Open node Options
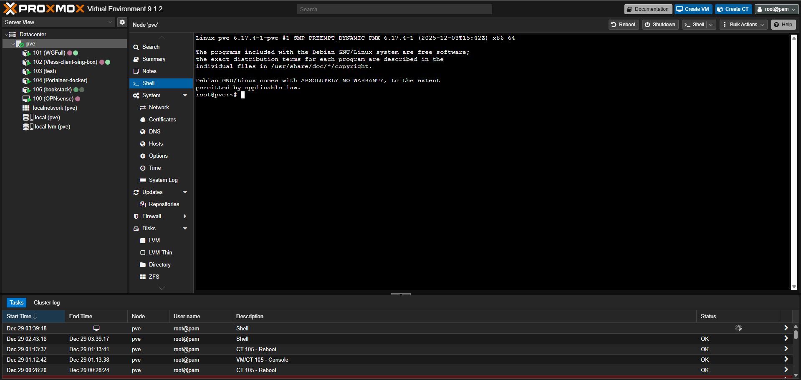 click(x=161, y=156)
